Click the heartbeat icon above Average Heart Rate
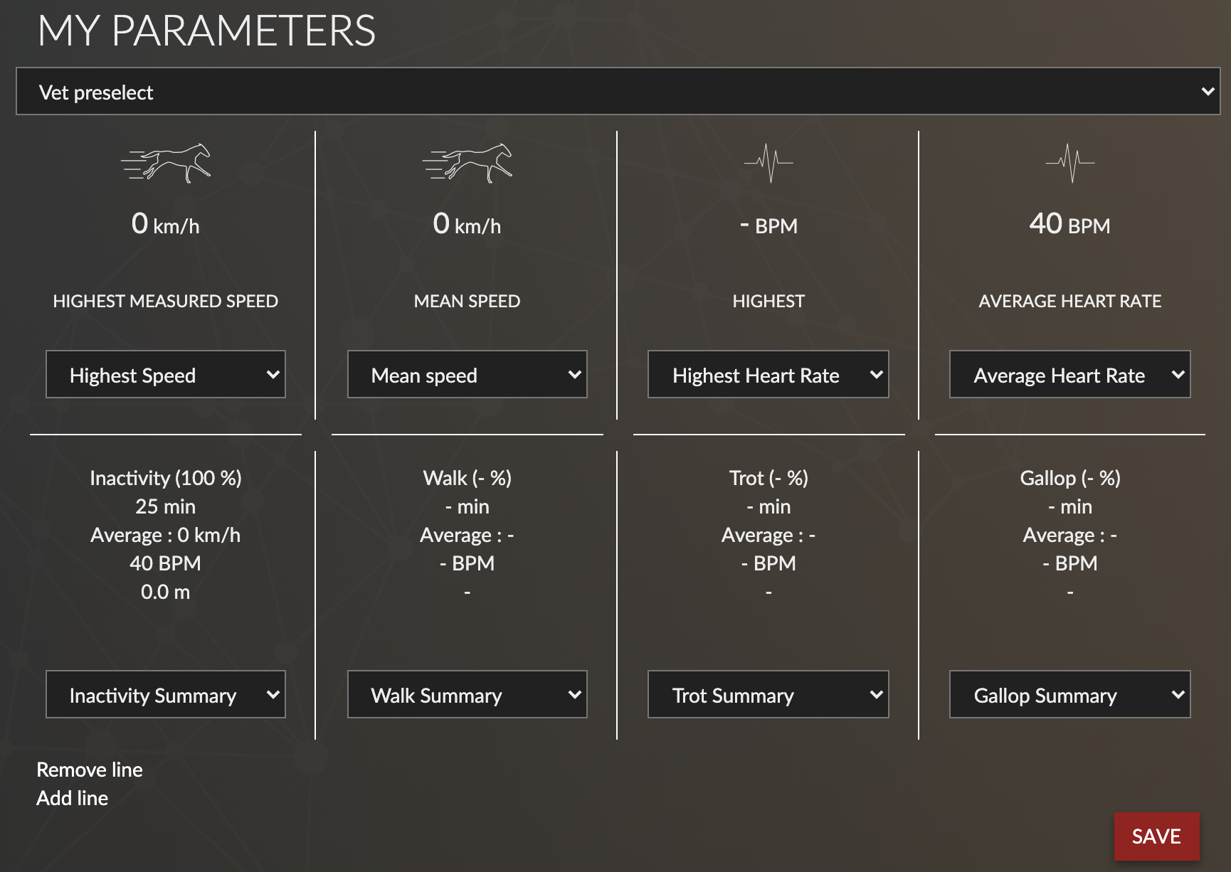Viewport: 1231px width, 872px height. (x=1069, y=162)
